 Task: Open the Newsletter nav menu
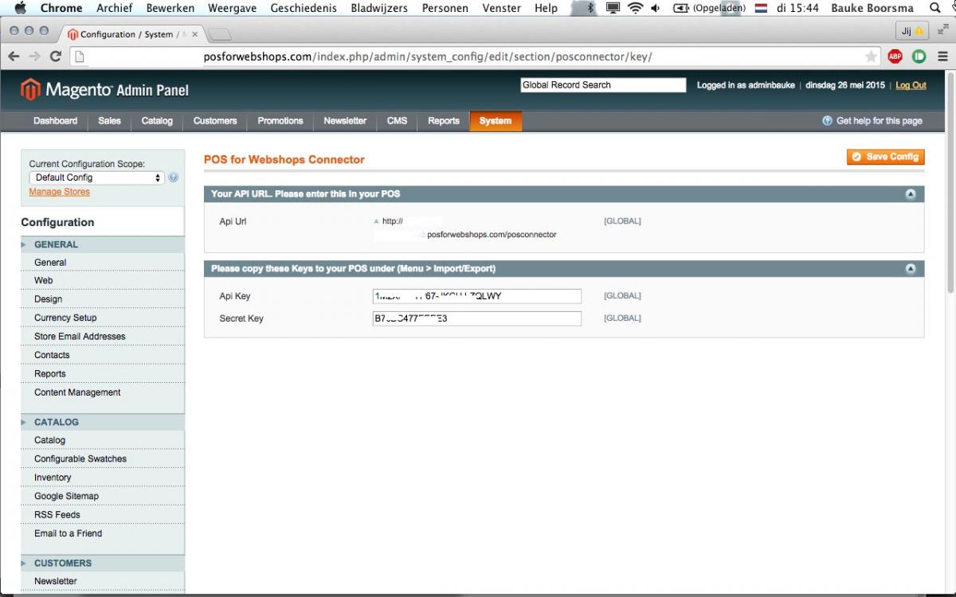click(345, 121)
